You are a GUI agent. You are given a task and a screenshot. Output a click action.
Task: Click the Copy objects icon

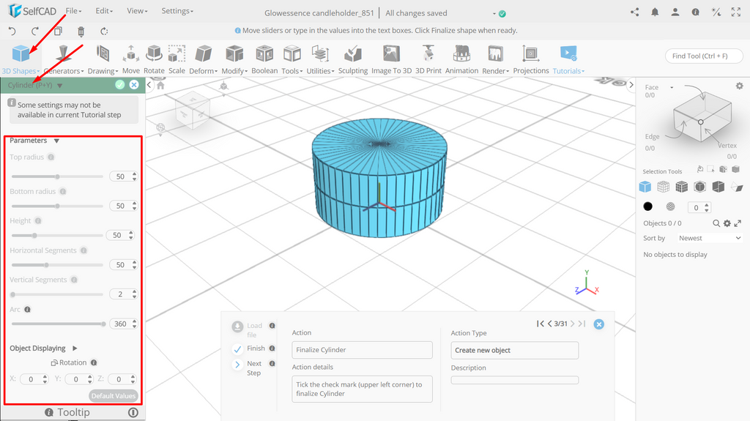click(x=58, y=31)
